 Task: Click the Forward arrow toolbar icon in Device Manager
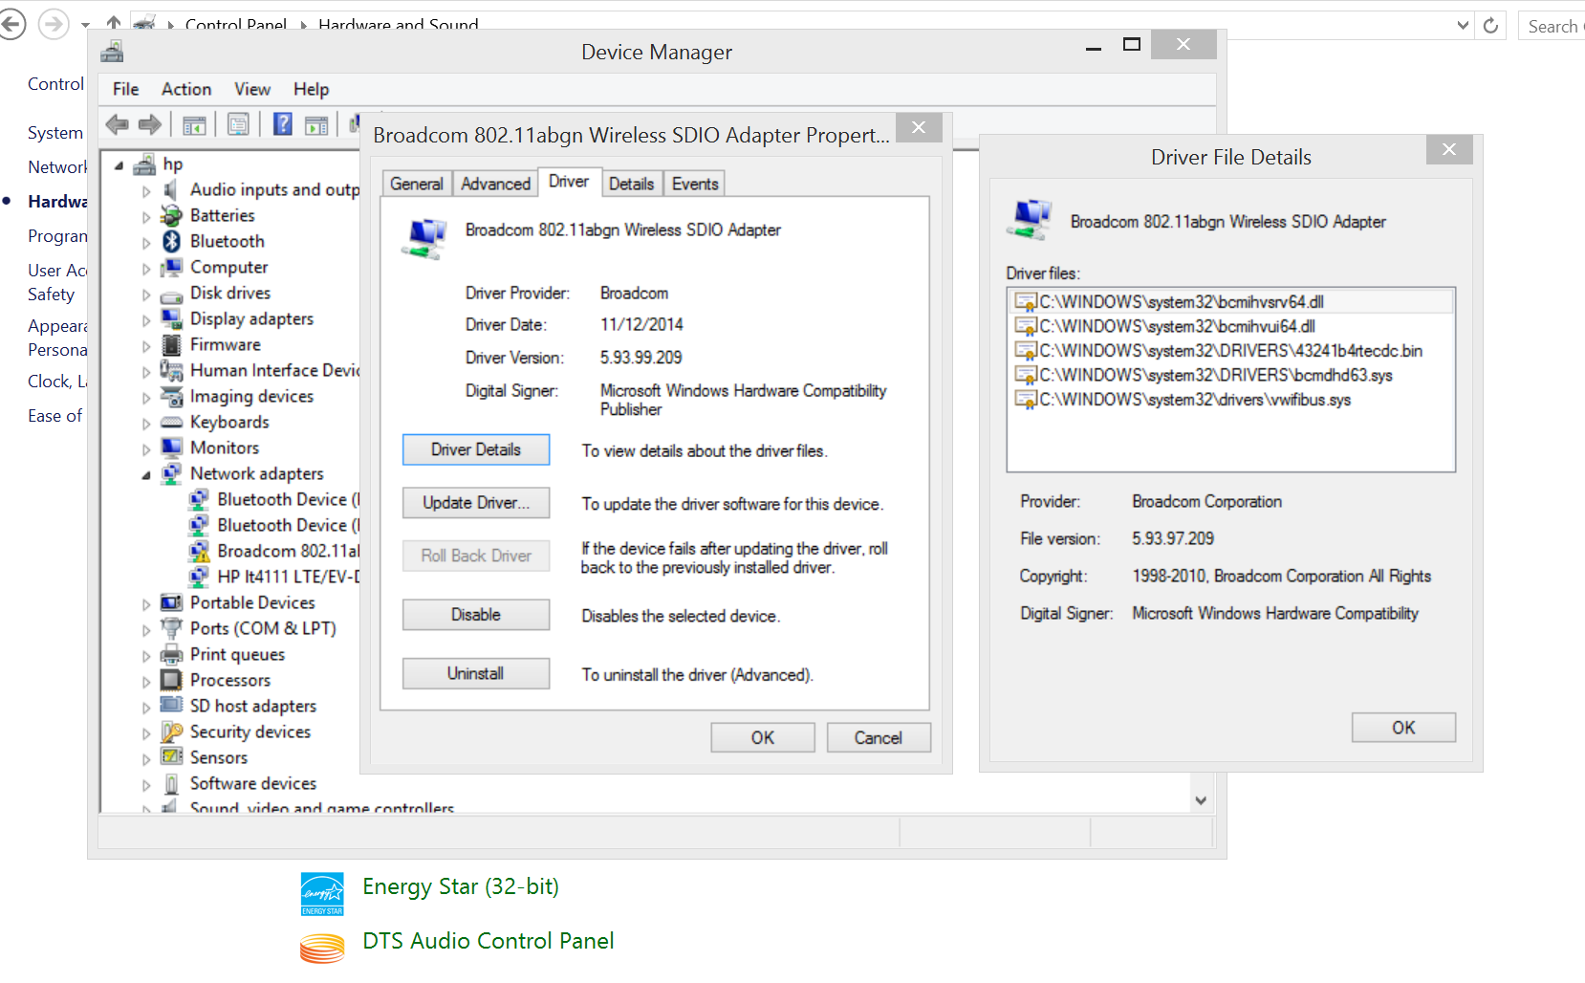(x=150, y=124)
